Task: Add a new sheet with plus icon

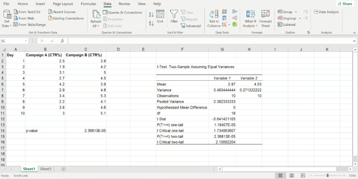Action: coord(64,169)
